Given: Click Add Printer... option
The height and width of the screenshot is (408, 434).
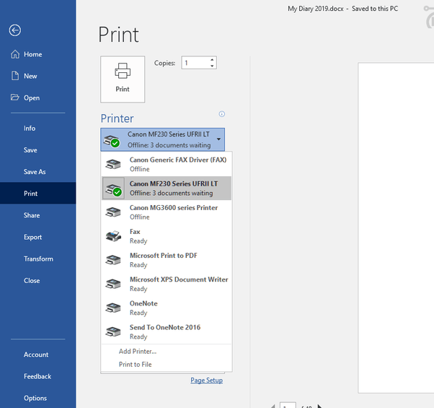Looking at the screenshot, I should click(x=138, y=352).
